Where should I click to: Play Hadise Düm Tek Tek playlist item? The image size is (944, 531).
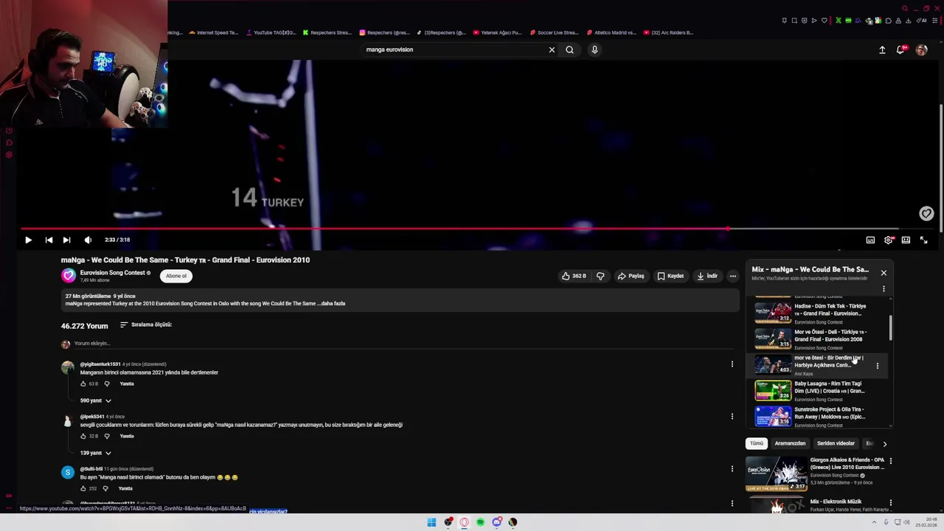(x=819, y=313)
